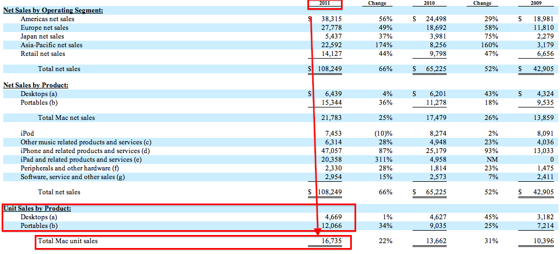Click the 'Asia-Pacific net sales' row label
560x254 pixels.
[x=52, y=45]
